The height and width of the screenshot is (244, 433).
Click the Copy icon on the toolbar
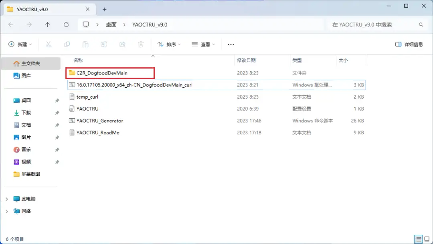[x=67, y=44]
